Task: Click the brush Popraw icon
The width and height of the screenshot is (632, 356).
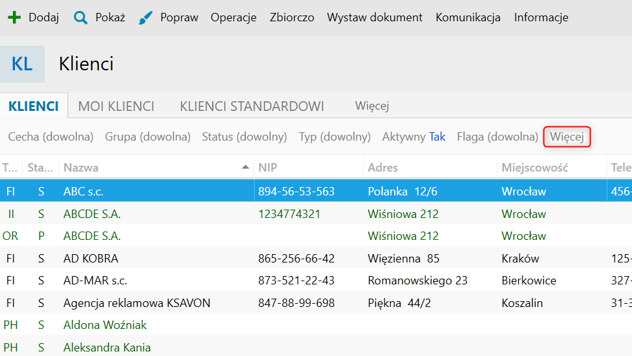Action: click(147, 17)
